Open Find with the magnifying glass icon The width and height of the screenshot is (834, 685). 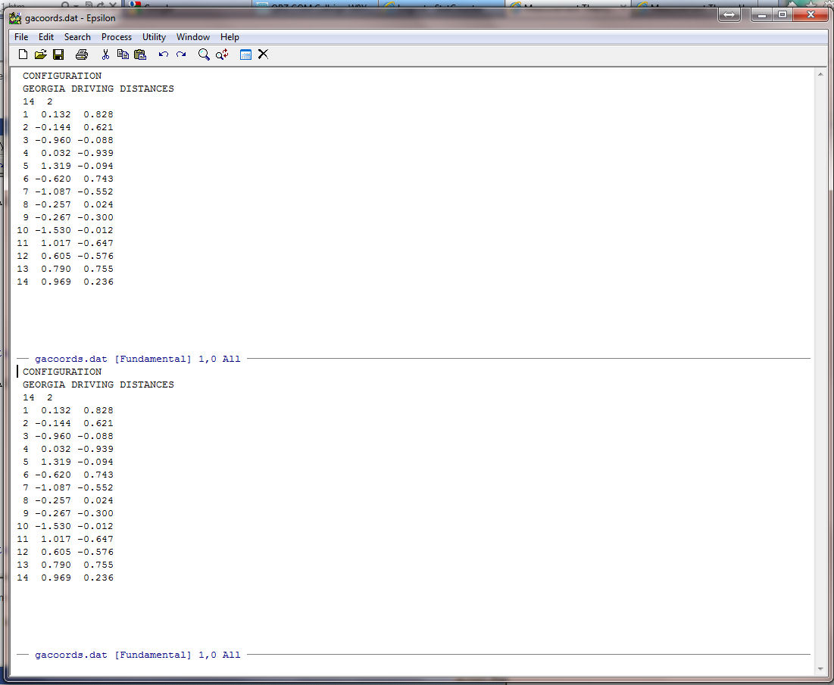coord(204,54)
